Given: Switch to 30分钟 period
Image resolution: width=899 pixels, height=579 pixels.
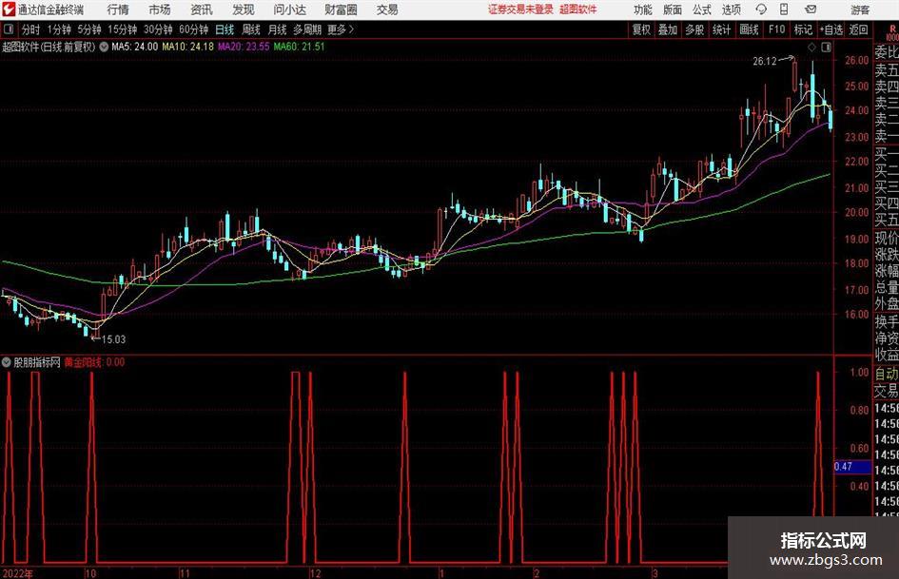Looking at the screenshot, I should point(158,29).
